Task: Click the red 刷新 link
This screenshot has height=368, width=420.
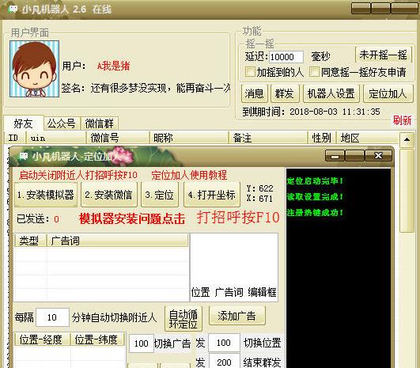Action: point(402,120)
